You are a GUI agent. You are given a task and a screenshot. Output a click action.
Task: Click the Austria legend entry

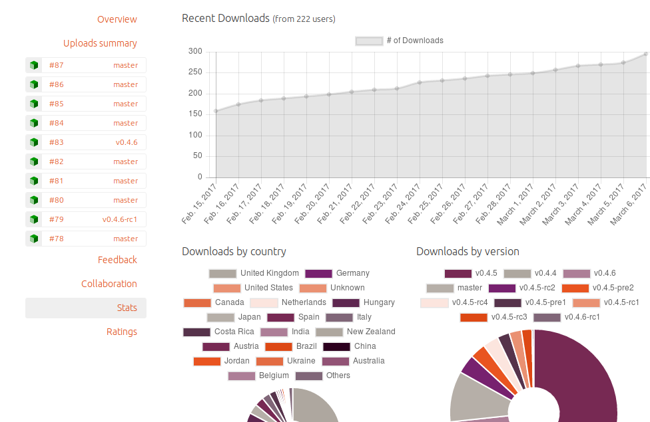click(230, 346)
